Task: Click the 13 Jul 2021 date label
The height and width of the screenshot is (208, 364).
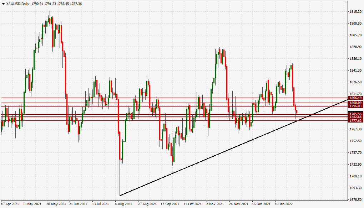Action: click(100, 204)
